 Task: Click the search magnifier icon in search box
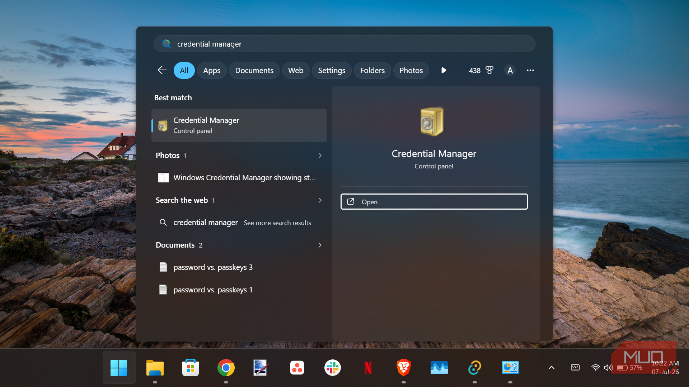pyautogui.click(x=166, y=44)
